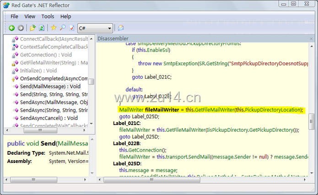This screenshot has height=195, width=318.
Task: Select Initialize() : Void tree item
Action: pyautogui.click(x=38, y=70)
